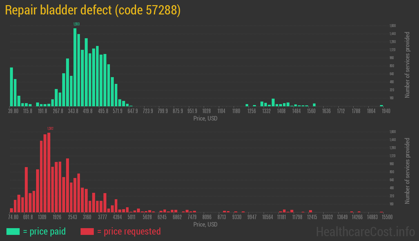Select the '= price requested' legend label
The image size is (419, 241).
tap(129, 231)
